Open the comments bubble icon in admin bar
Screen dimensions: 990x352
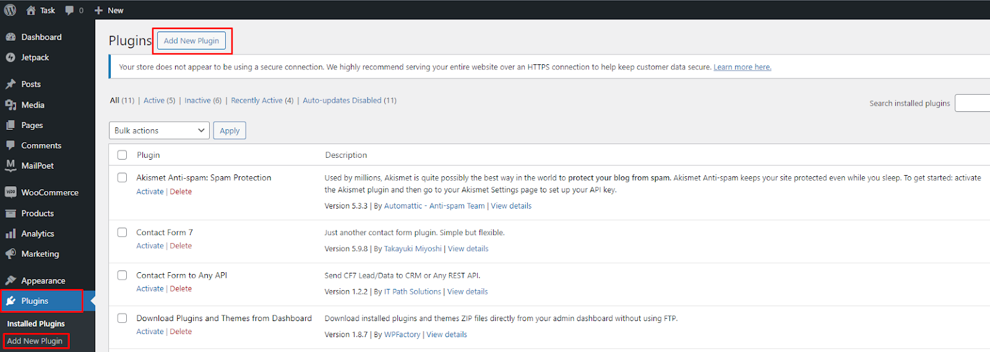69,11
